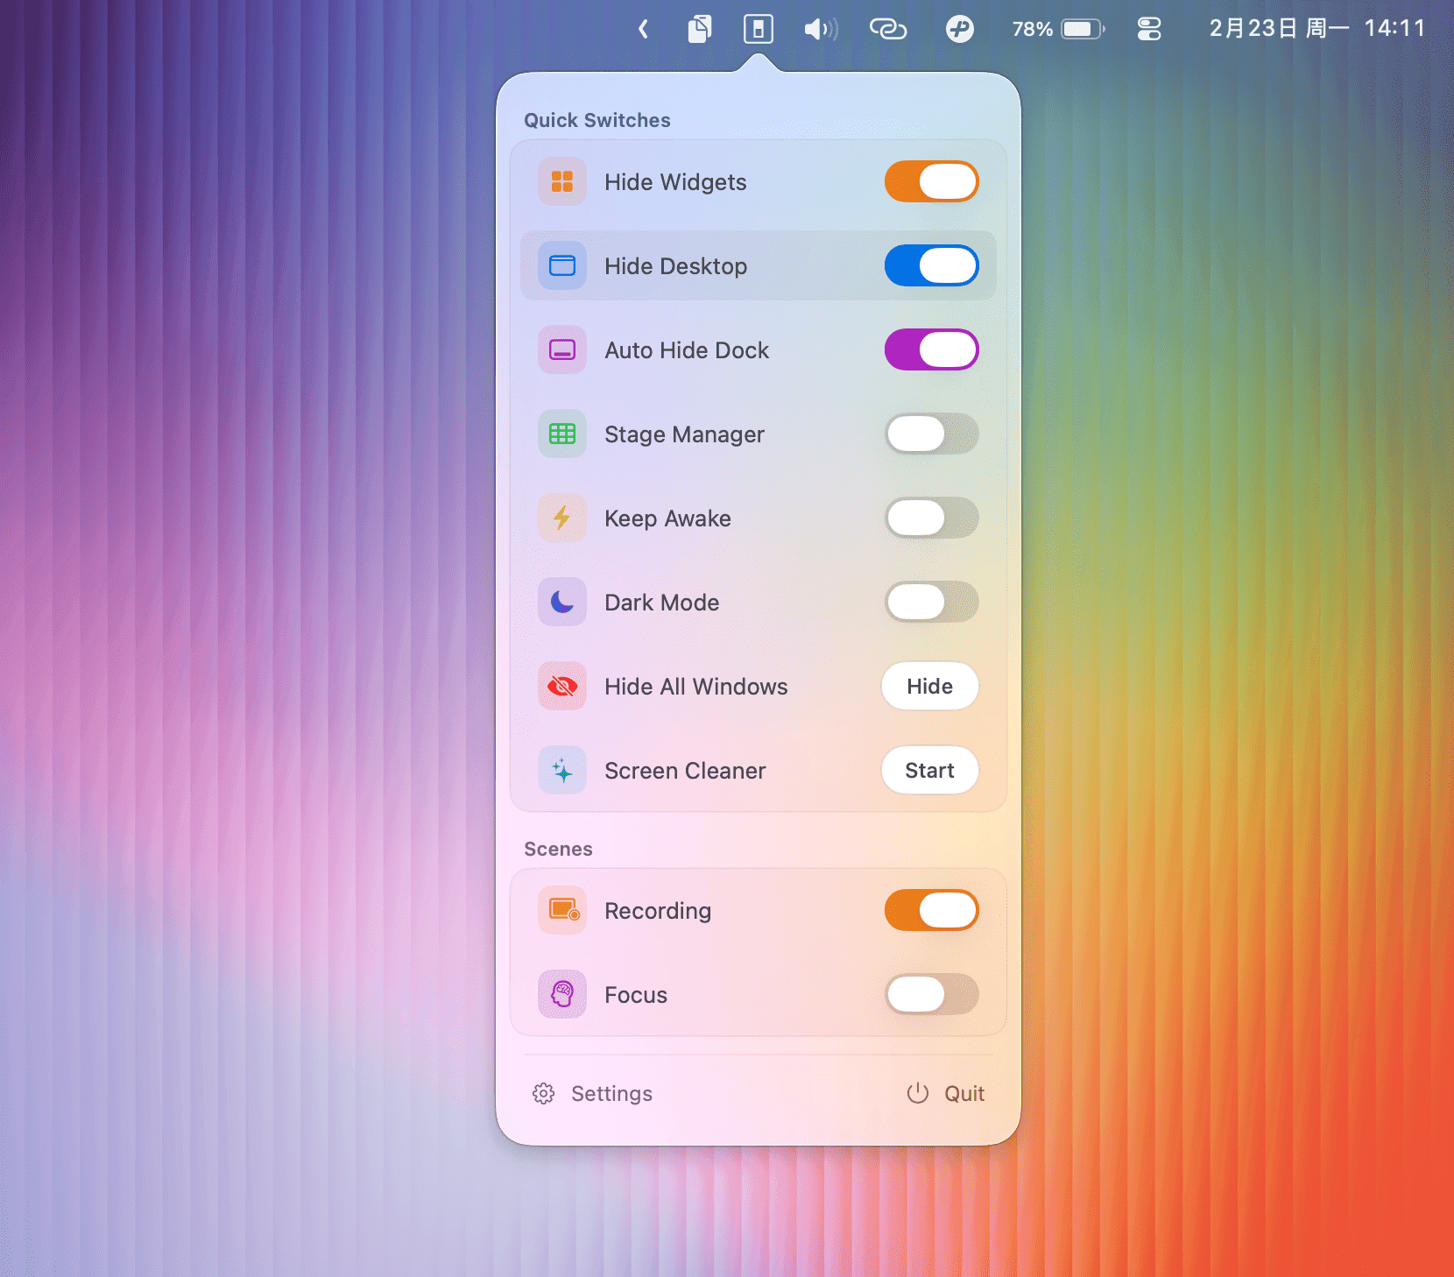Screen dimensions: 1454x1277
Task: Click the Focus scene head icon
Action: 561,994
